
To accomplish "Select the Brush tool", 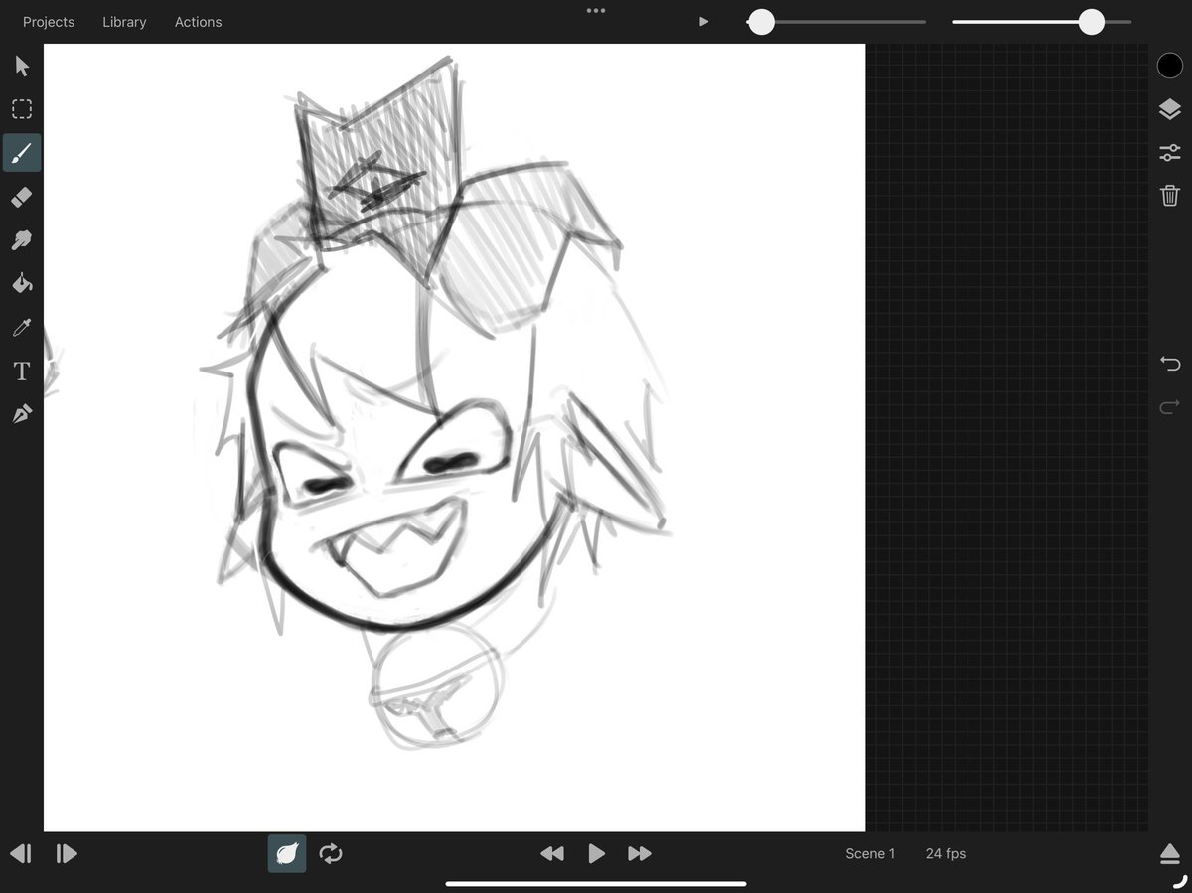I will coord(22,153).
